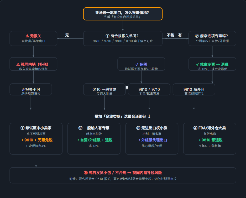Screen dimensions: 246x198
Task: Click the circled ⑤ in the bottom risk box
Action: coord(86,173)
